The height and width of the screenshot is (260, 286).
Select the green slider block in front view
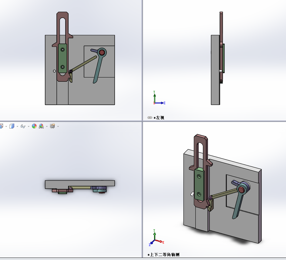pos(62,58)
